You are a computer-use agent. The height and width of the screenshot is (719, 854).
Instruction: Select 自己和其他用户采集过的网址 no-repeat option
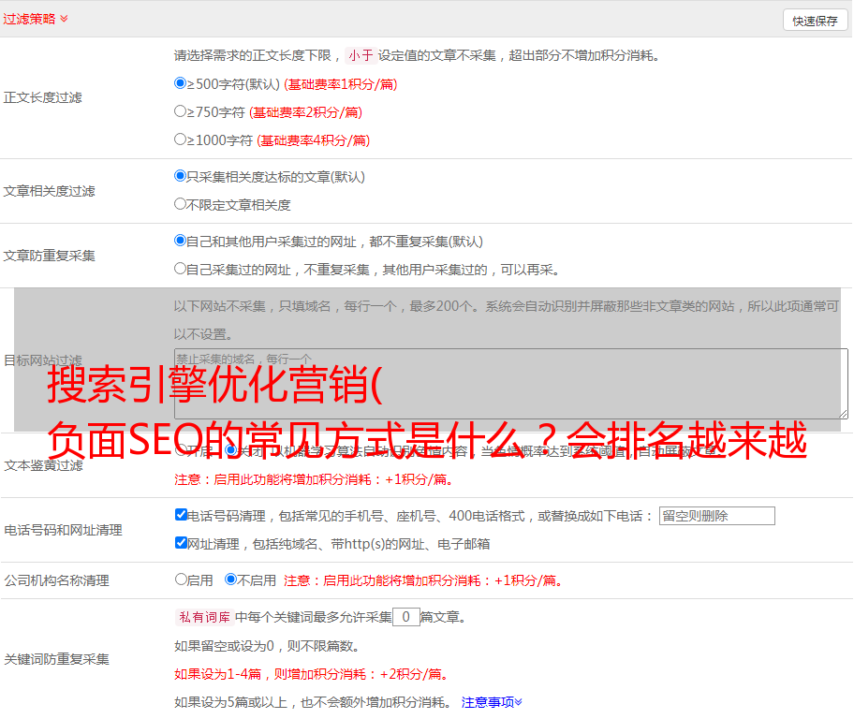[x=181, y=241]
